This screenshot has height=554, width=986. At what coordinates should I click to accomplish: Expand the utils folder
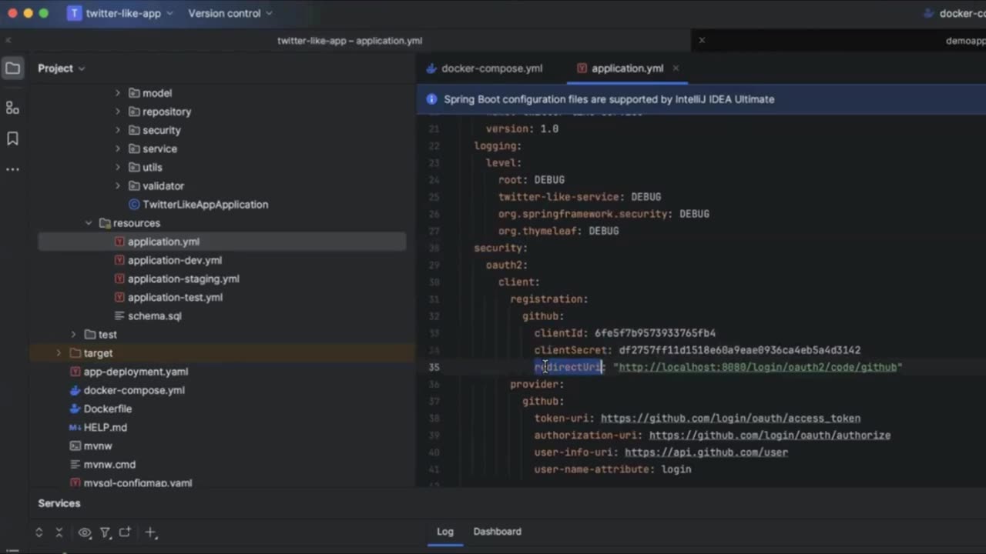click(x=118, y=167)
